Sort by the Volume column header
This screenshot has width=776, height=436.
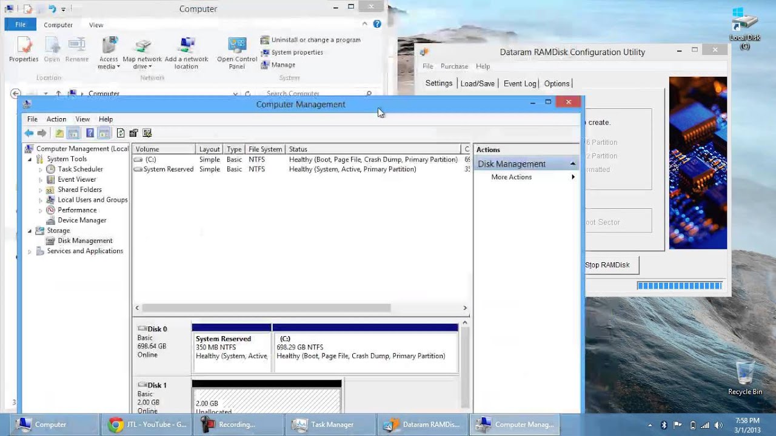(164, 149)
